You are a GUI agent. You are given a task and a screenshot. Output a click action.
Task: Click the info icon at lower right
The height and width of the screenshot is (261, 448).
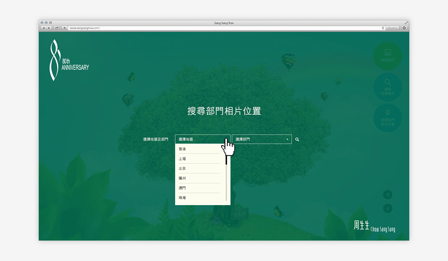click(x=388, y=208)
